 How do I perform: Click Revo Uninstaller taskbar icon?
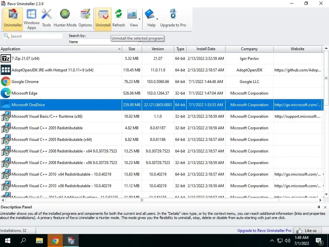click(x=71, y=241)
